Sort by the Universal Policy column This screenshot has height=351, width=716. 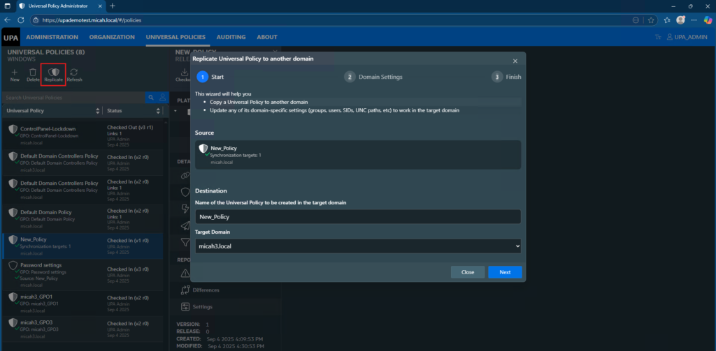pos(97,111)
